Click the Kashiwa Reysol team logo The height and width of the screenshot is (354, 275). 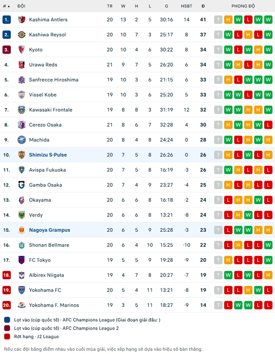coord(22,35)
